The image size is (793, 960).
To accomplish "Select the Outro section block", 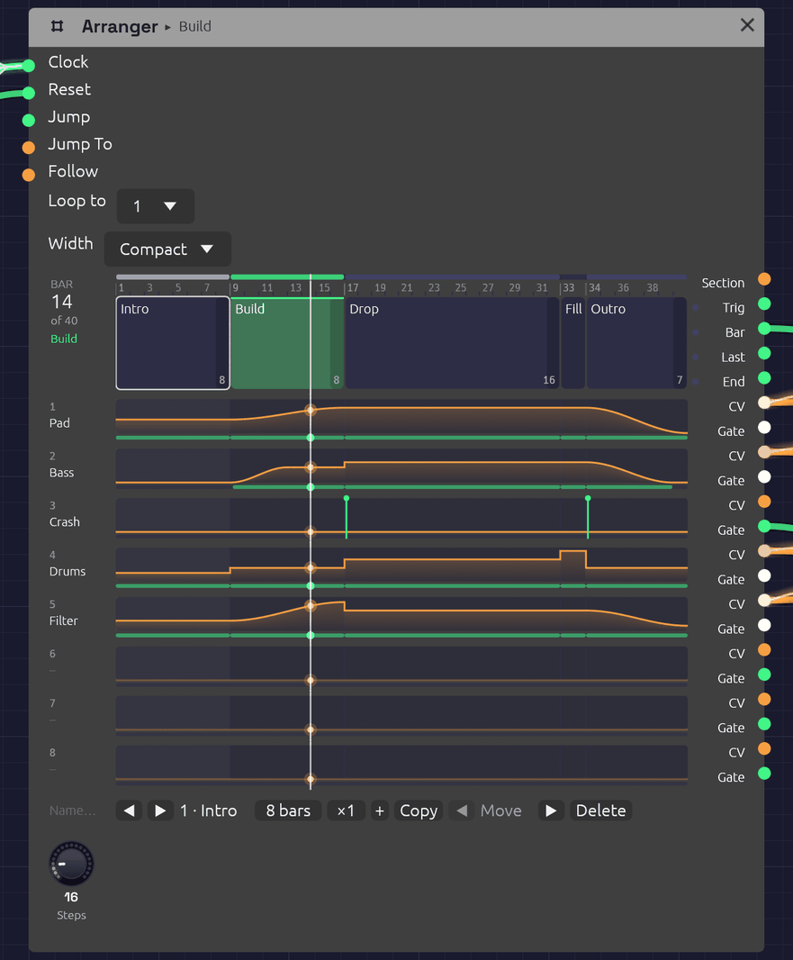I will pos(636,343).
